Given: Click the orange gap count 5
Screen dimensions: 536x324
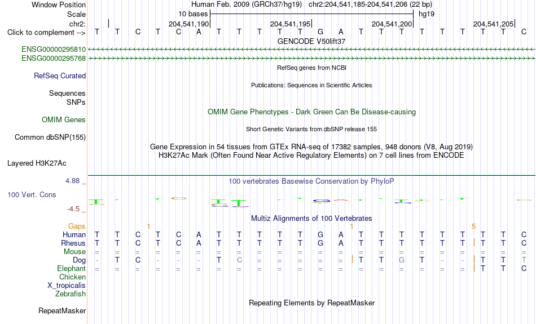Looking at the screenshot, I should (x=473, y=226).
